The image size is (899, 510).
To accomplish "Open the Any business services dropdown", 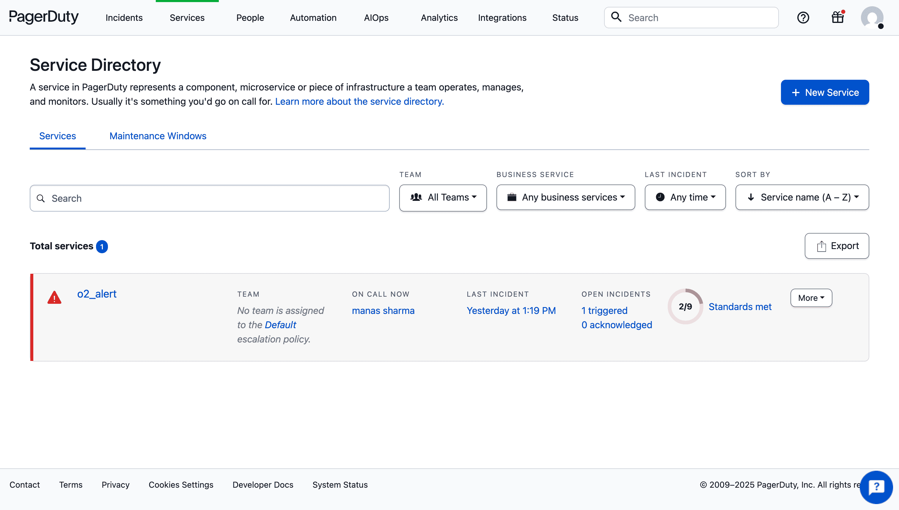I will click(565, 198).
